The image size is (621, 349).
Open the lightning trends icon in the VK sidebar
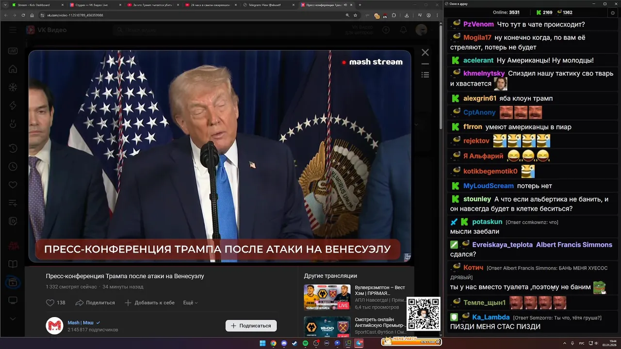coord(13,106)
